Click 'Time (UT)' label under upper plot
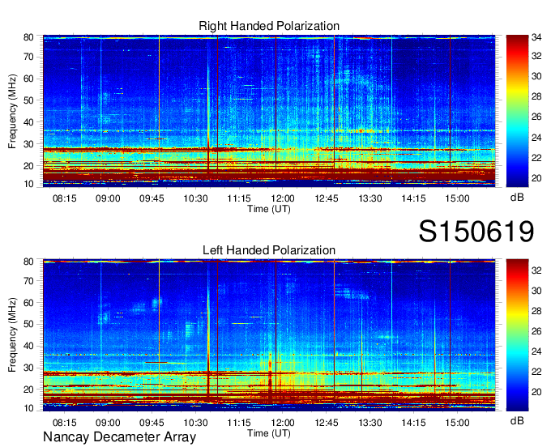 coord(269,209)
